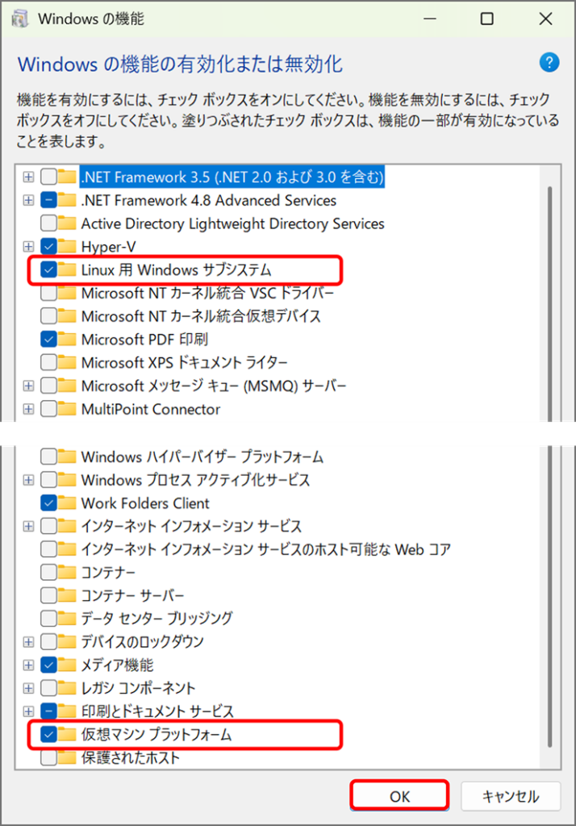Click the Work Folders Client folder icon
This screenshot has height=826, width=576.
[x=68, y=503]
